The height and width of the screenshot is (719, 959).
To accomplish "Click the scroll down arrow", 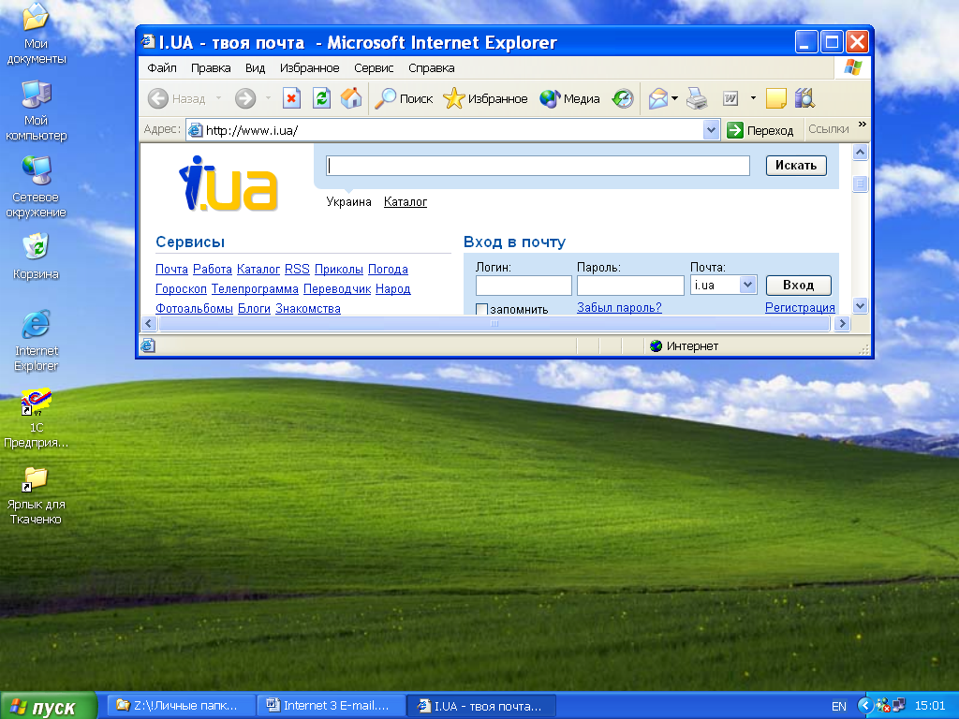I will (x=861, y=306).
